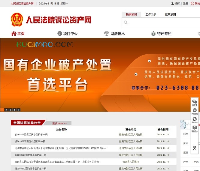Click the 发布日期 column header
The height and width of the screenshot is (171, 200).
163,130
